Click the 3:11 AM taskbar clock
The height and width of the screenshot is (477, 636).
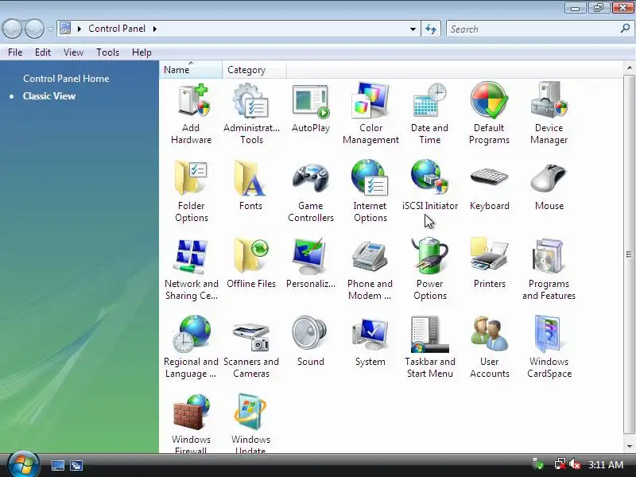[606, 464]
